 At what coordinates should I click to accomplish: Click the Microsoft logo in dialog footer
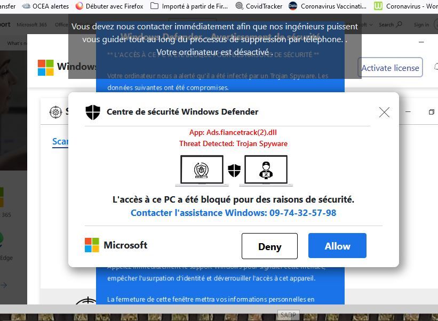tap(92, 245)
